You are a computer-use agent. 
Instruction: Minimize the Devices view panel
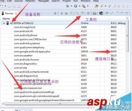tap(122, 13)
